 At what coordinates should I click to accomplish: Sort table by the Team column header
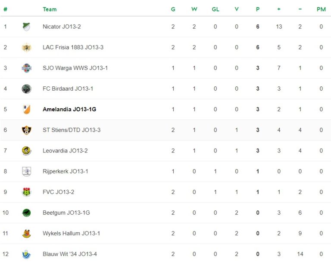pos(50,9)
